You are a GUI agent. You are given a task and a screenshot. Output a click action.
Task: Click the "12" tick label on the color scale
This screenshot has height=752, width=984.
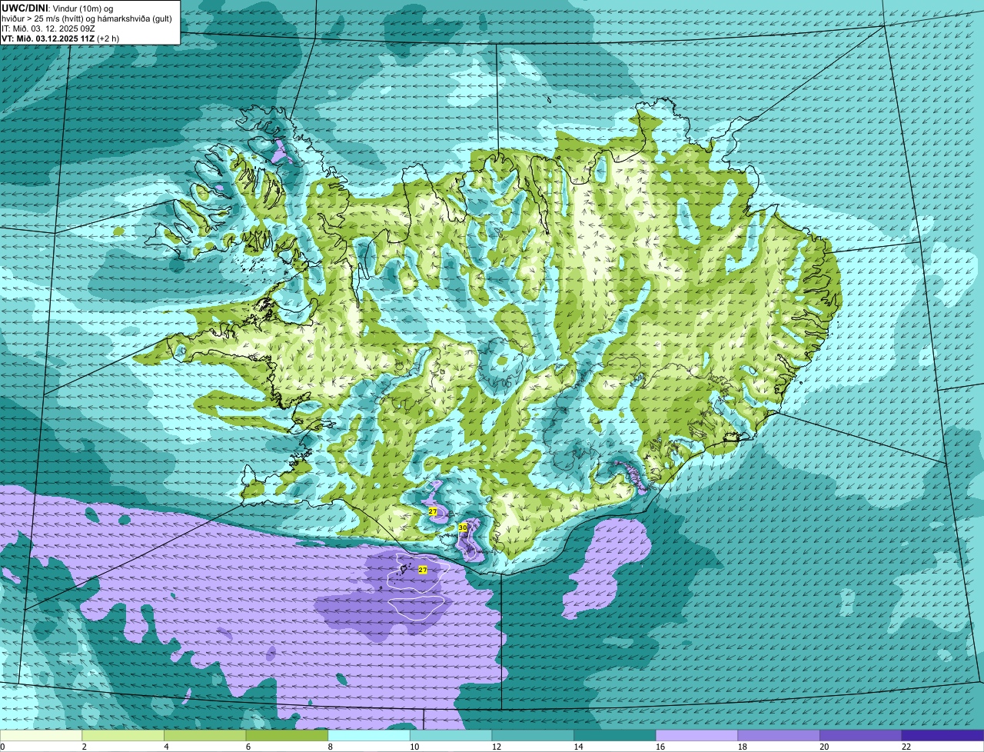(x=496, y=747)
